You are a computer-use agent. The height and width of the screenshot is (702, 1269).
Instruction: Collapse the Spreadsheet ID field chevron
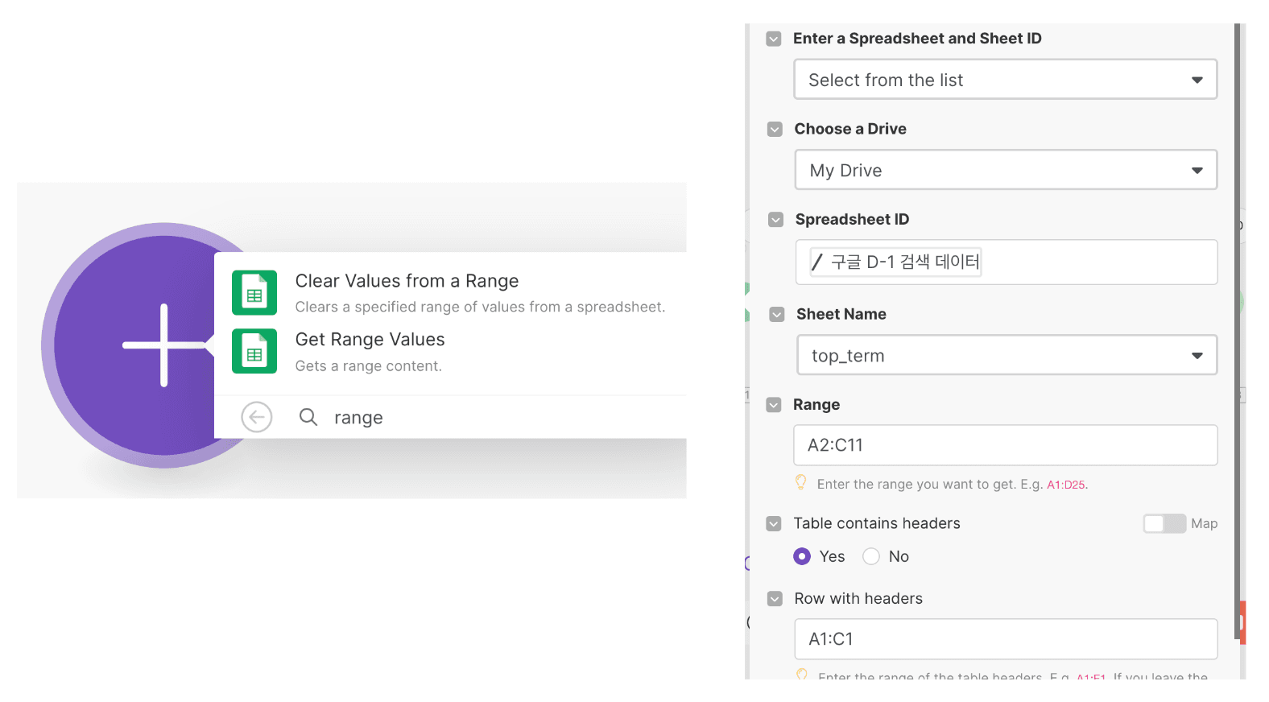(x=775, y=220)
